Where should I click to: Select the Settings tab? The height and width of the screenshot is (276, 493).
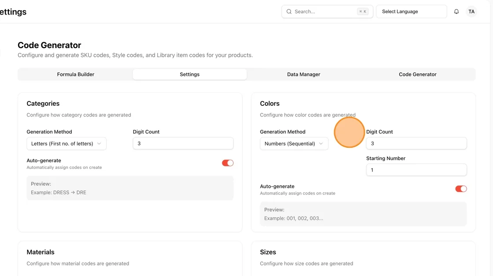[190, 75]
